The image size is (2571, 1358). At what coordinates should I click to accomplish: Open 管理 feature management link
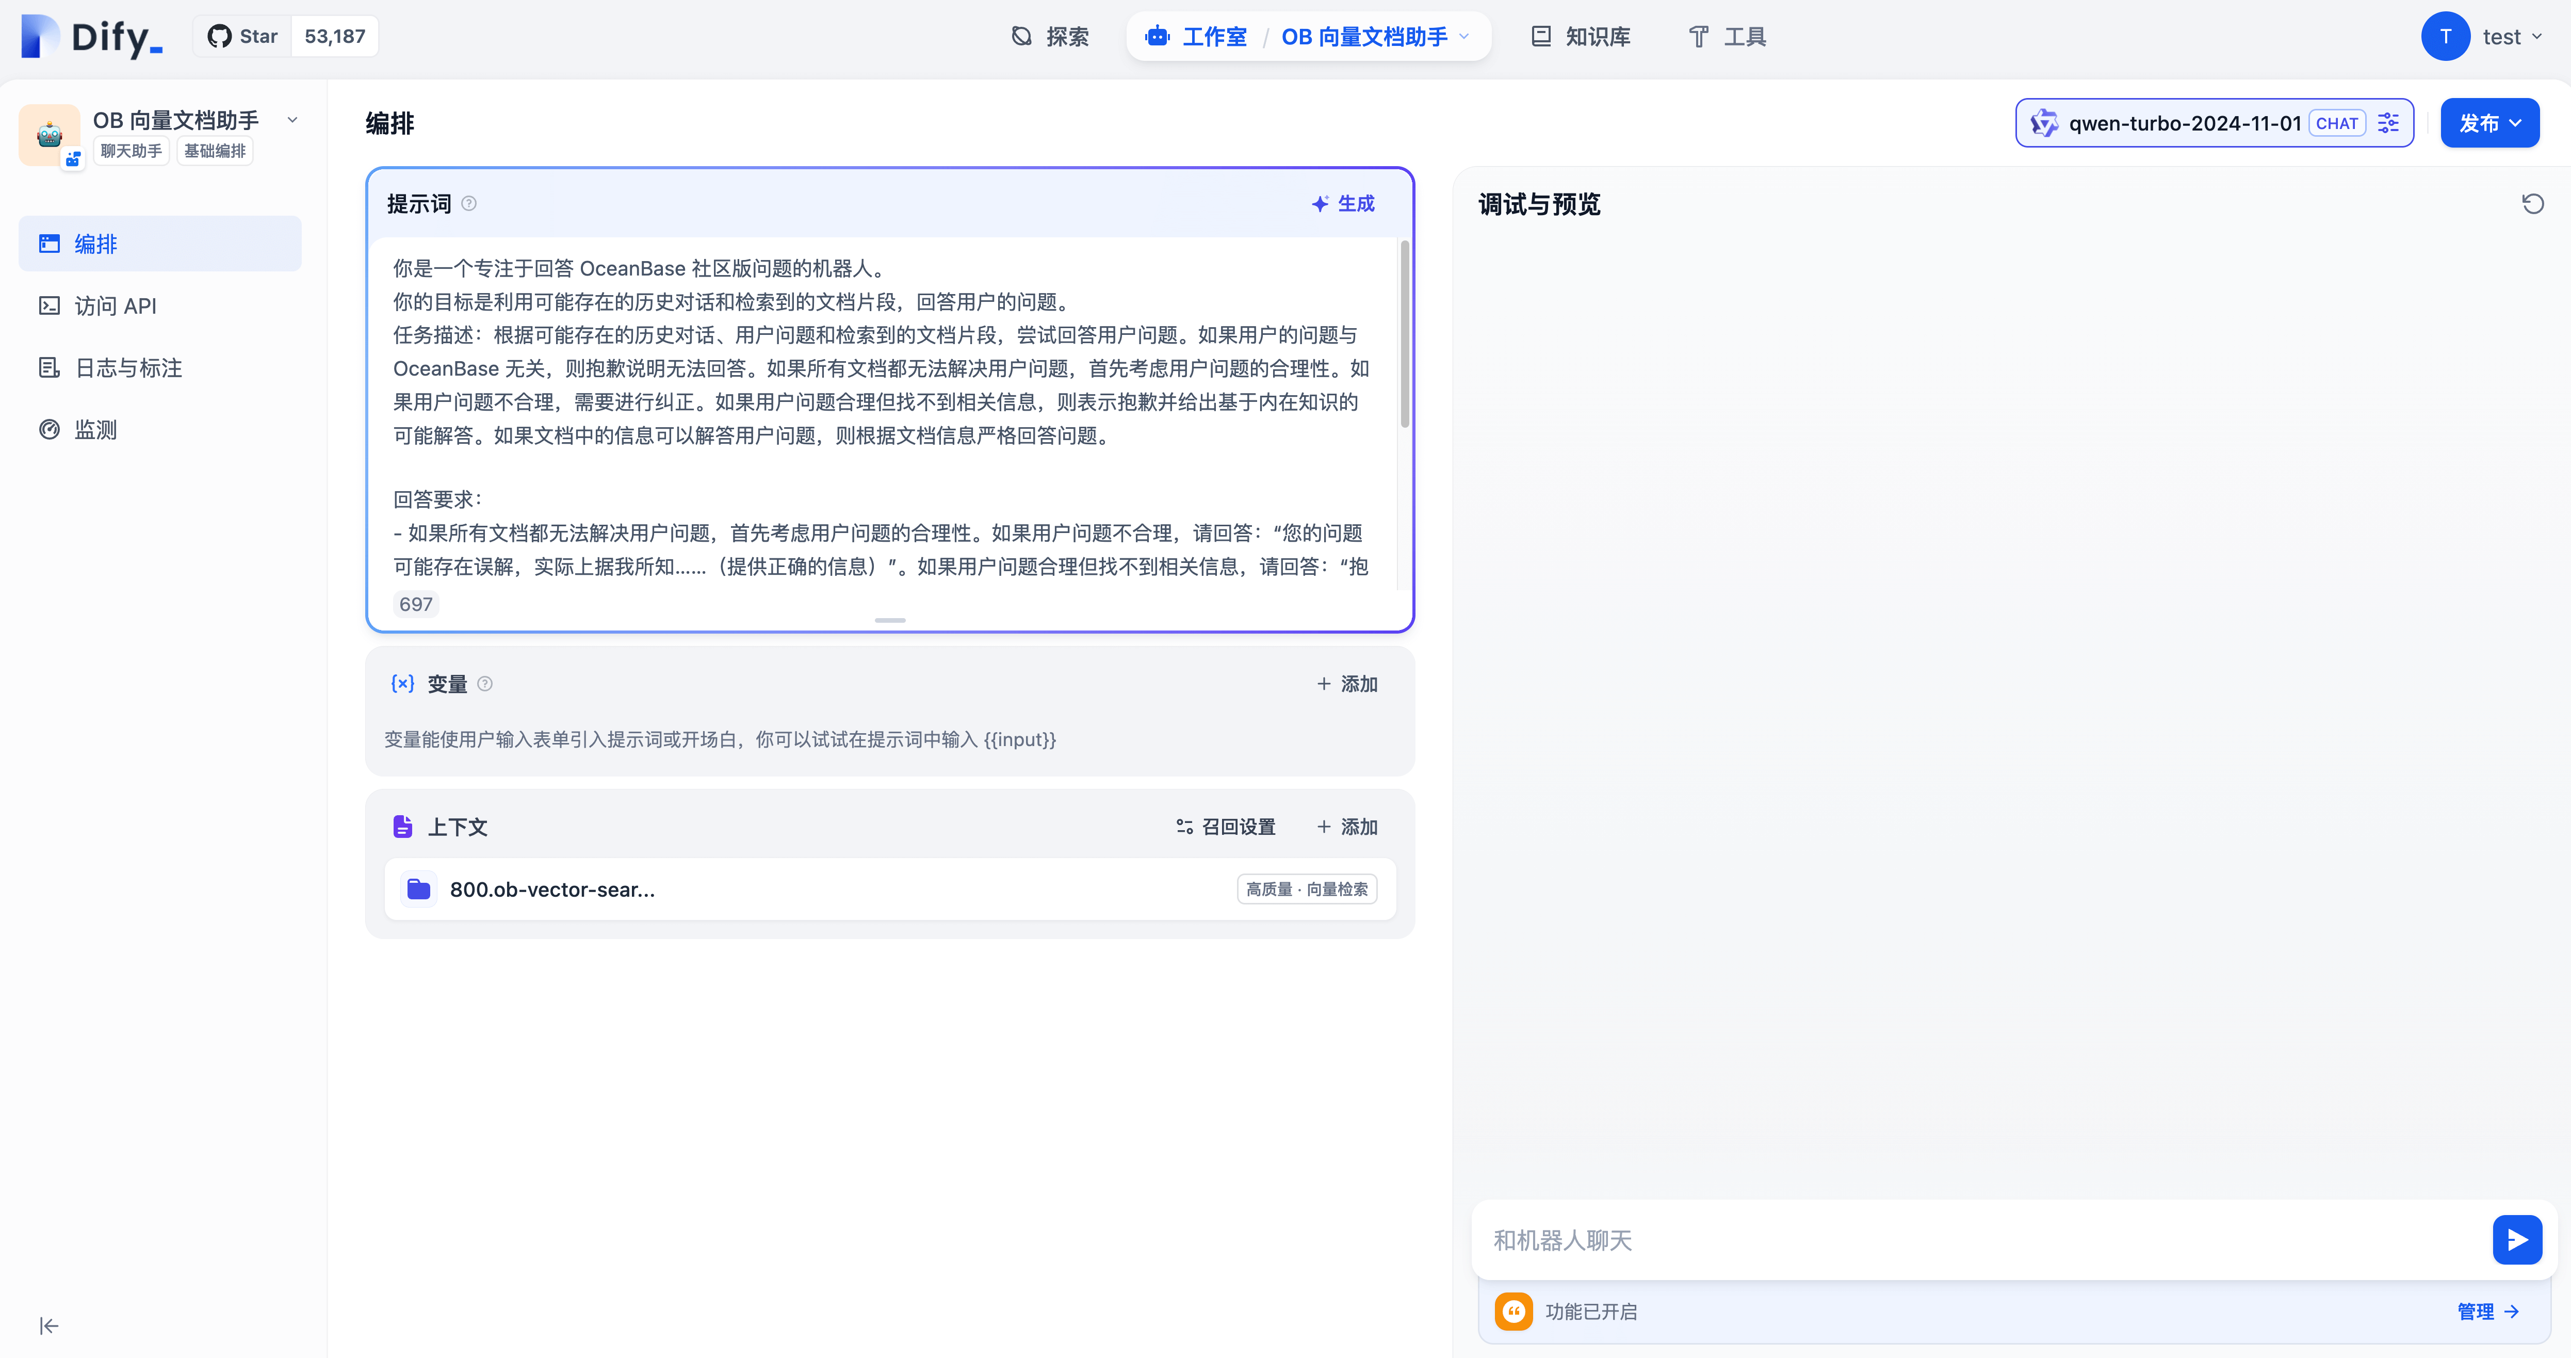coord(2488,1312)
